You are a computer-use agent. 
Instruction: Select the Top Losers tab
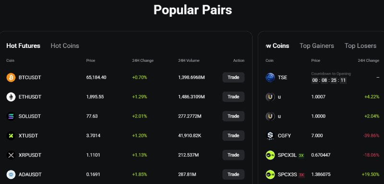[x=360, y=46]
